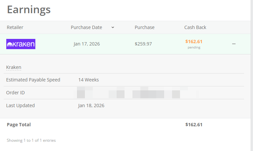Click the Page Total label
This screenshot has height=151, width=253.
click(x=19, y=125)
